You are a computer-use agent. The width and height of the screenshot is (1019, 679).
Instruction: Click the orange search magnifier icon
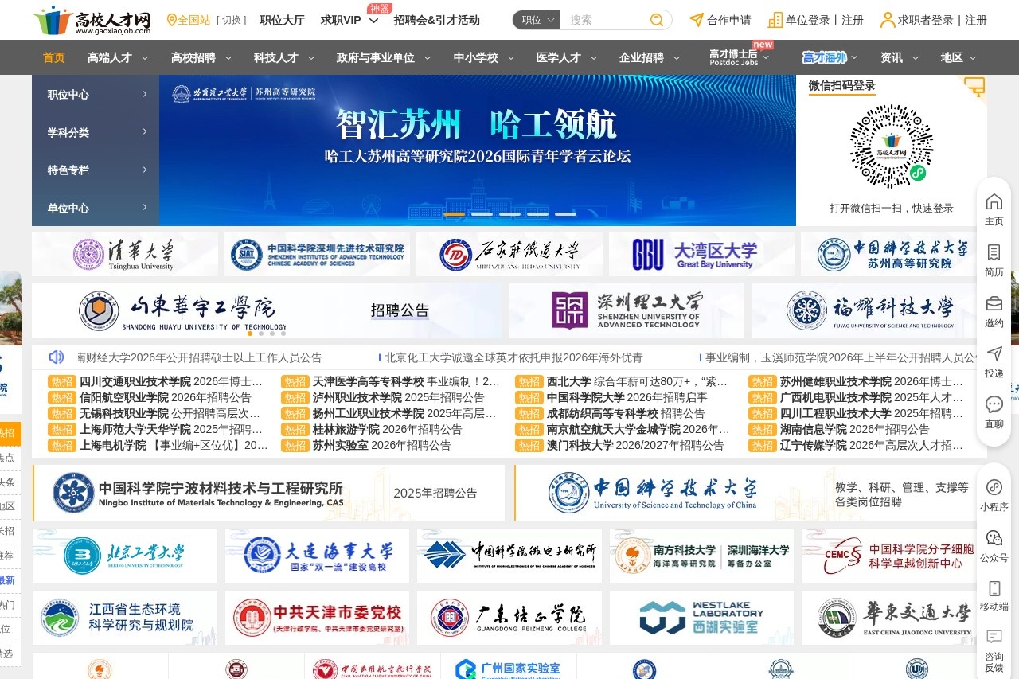coord(657,20)
